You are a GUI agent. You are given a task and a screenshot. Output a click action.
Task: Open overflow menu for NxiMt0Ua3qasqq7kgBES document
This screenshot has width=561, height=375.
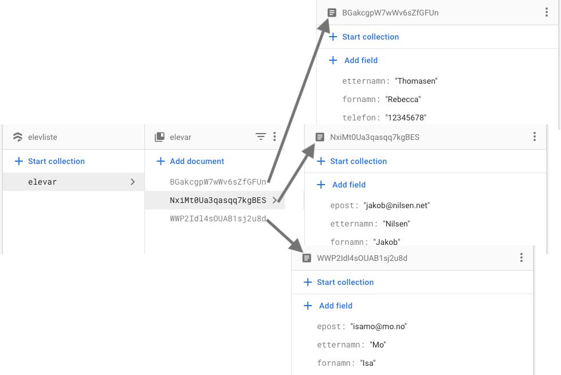(535, 136)
